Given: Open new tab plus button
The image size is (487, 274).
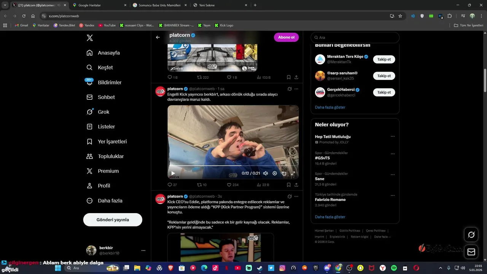Looking at the screenshot, I should tap(255, 5).
